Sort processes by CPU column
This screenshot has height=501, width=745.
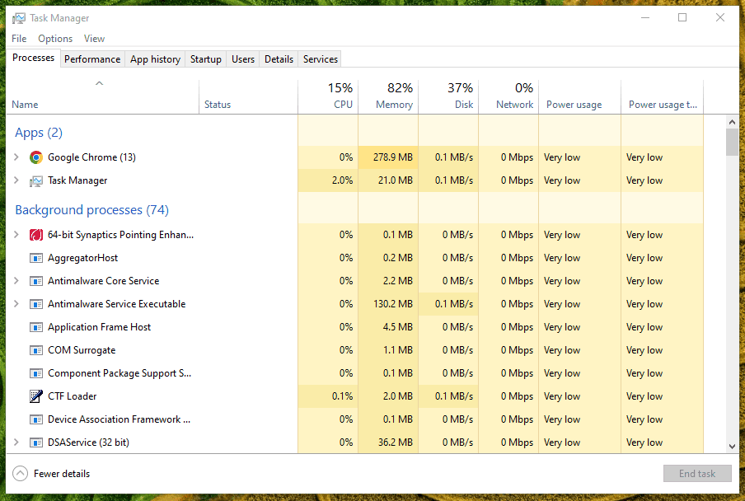click(328, 97)
